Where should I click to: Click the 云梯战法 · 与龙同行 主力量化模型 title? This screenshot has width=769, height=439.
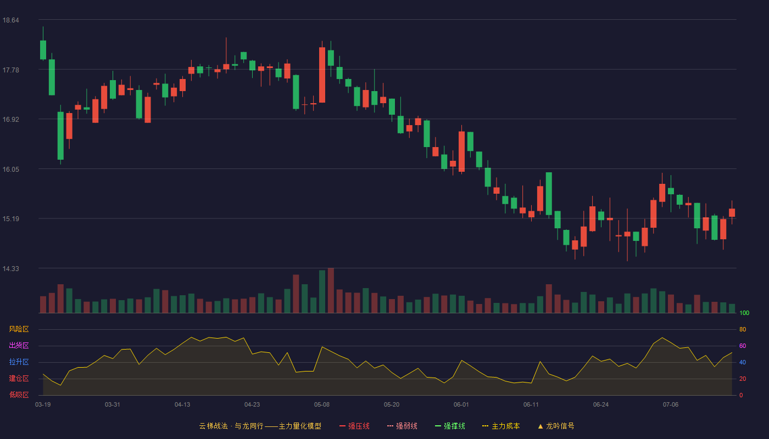tap(260, 426)
